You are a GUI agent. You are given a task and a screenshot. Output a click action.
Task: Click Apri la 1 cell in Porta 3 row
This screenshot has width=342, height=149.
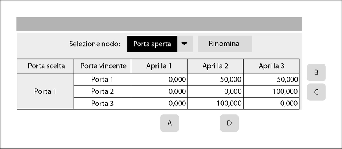point(159,104)
